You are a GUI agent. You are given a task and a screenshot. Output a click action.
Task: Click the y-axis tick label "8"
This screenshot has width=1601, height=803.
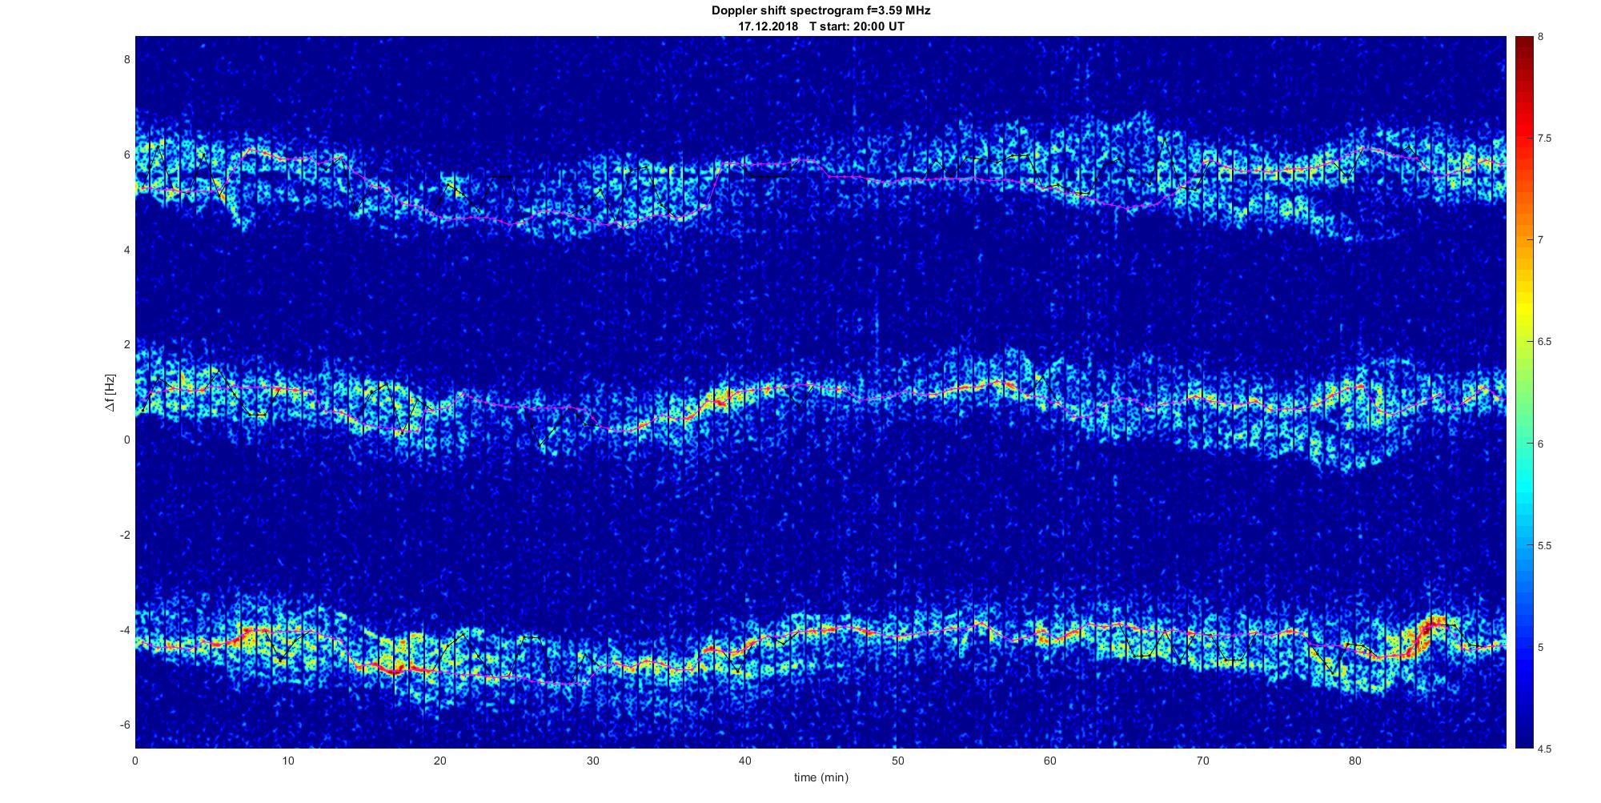click(x=126, y=59)
